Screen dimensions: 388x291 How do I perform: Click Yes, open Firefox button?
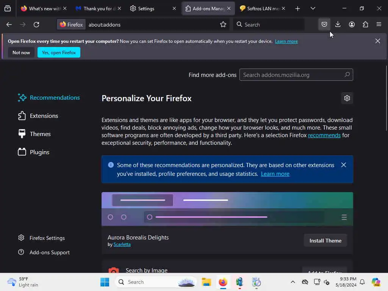[59, 52]
